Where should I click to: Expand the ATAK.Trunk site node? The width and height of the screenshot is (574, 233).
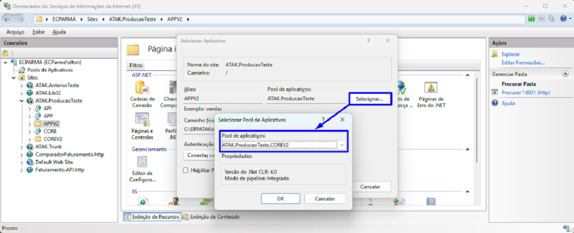(x=22, y=146)
